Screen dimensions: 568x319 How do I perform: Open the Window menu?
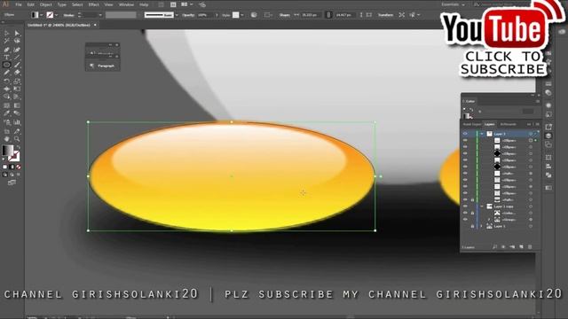point(126,4)
